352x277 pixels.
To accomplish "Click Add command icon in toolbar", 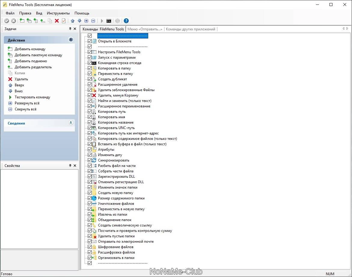I will [22, 21].
